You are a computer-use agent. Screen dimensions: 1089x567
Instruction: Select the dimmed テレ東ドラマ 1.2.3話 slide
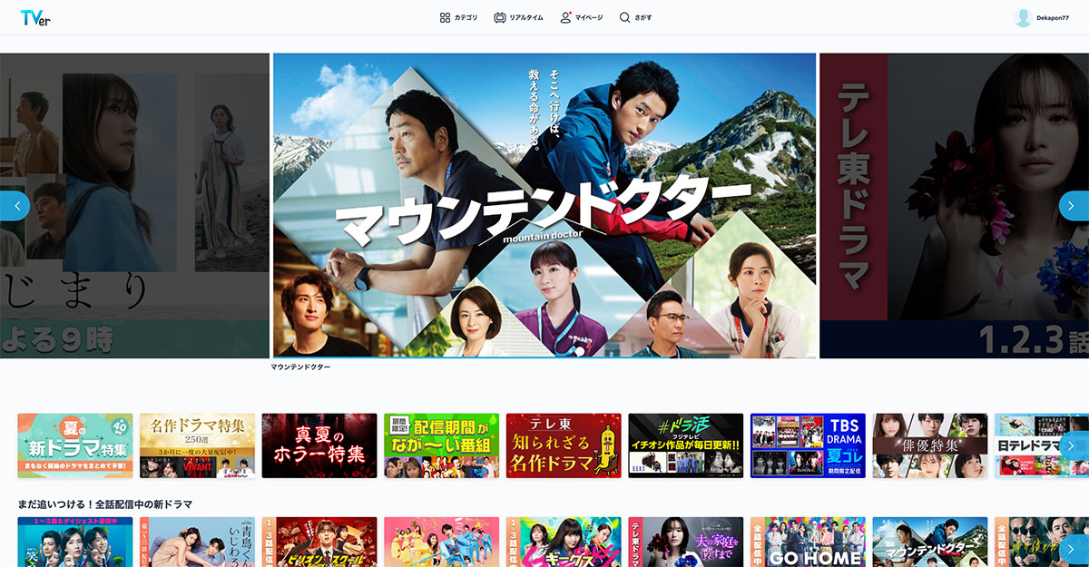pyautogui.click(x=954, y=205)
